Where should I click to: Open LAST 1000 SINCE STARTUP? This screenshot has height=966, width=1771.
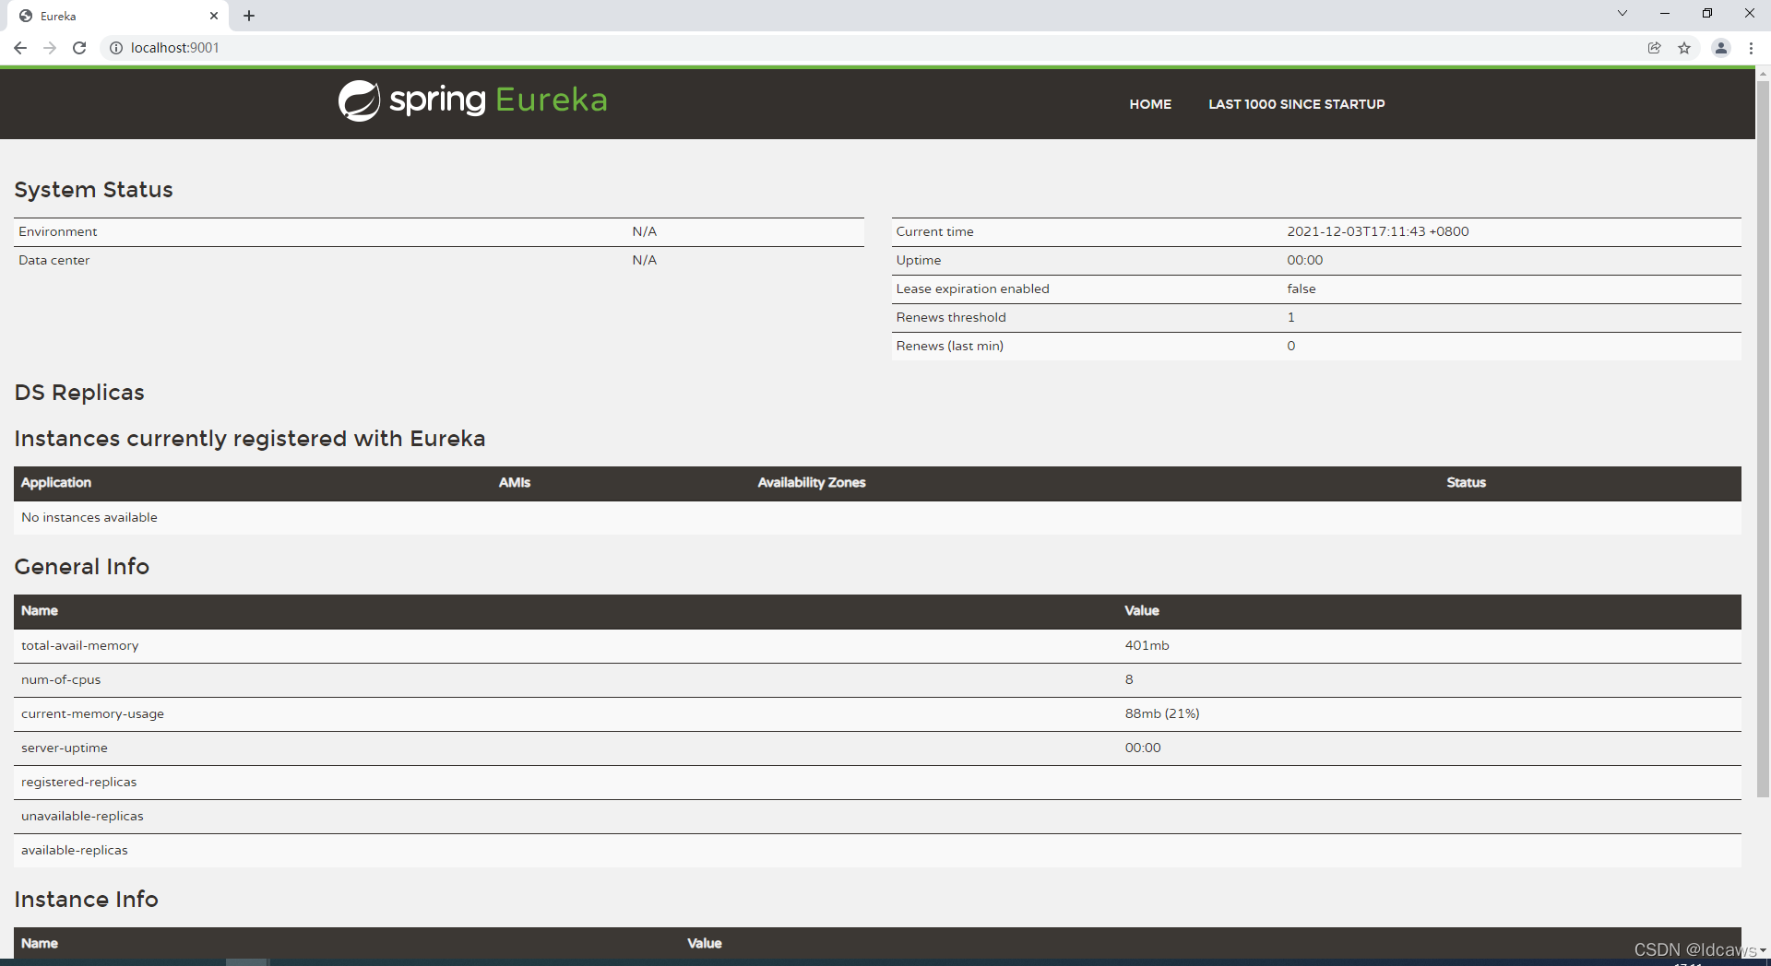tap(1297, 104)
